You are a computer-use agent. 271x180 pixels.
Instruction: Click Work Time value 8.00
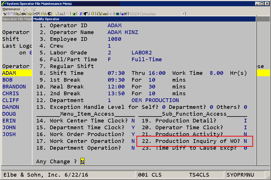coord(217,73)
